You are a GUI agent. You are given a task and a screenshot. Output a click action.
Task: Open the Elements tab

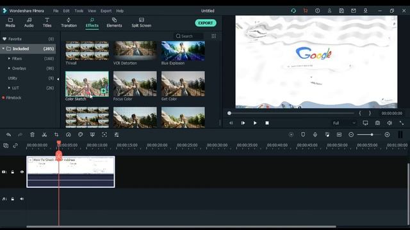pyautogui.click(x=114, y=23)
